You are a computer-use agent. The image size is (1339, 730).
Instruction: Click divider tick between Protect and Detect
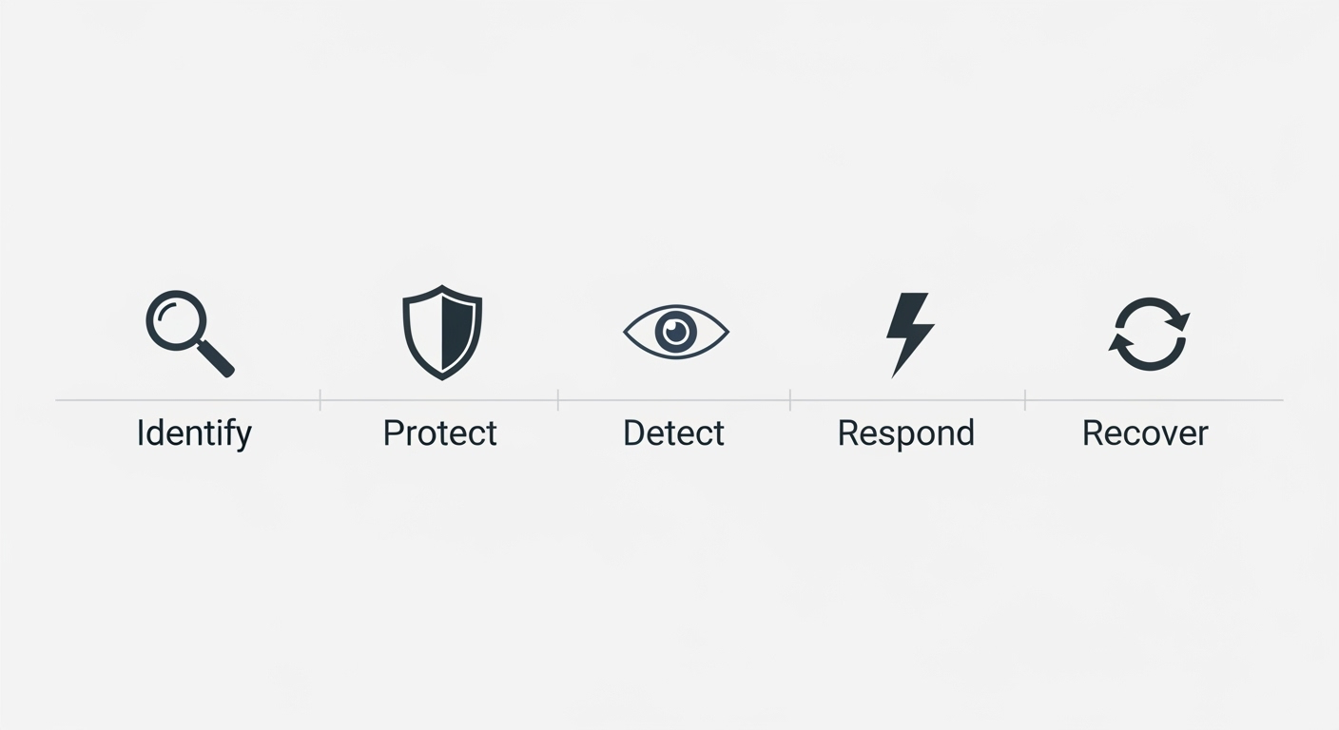click(558, 400)
